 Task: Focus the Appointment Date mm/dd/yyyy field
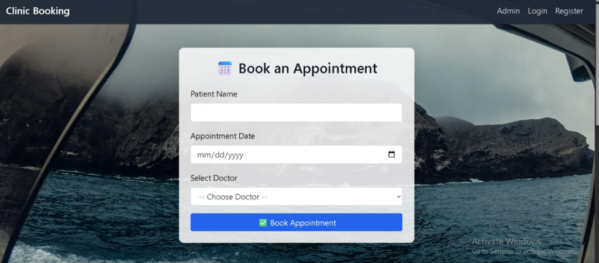point(296,155)
